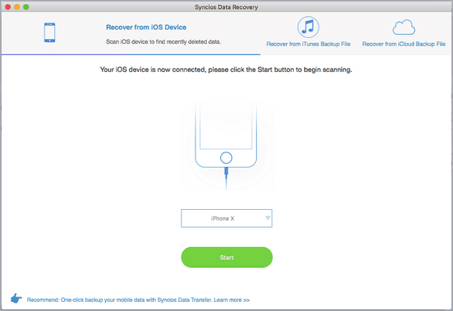Click the Syncios Data Recovery window title
453x311 pixels.
point(226,8)
